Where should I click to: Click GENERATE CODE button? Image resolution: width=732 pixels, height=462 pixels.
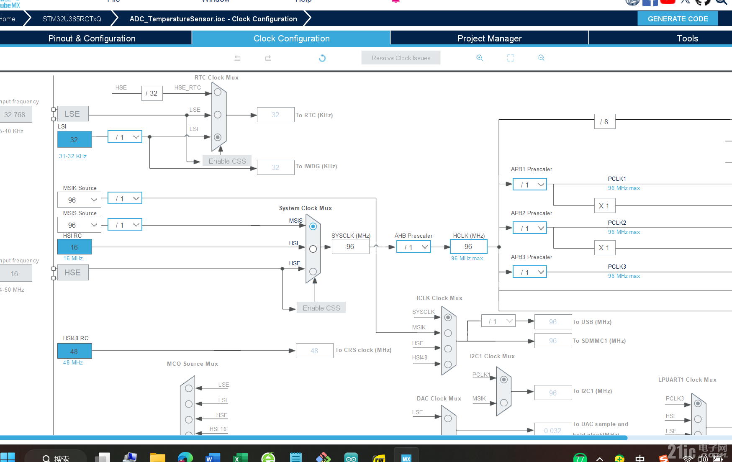tap(678, 18)
